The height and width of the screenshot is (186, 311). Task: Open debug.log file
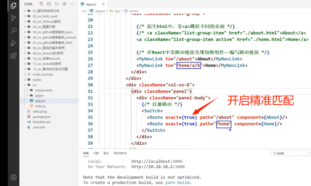(x=40, y=111)
